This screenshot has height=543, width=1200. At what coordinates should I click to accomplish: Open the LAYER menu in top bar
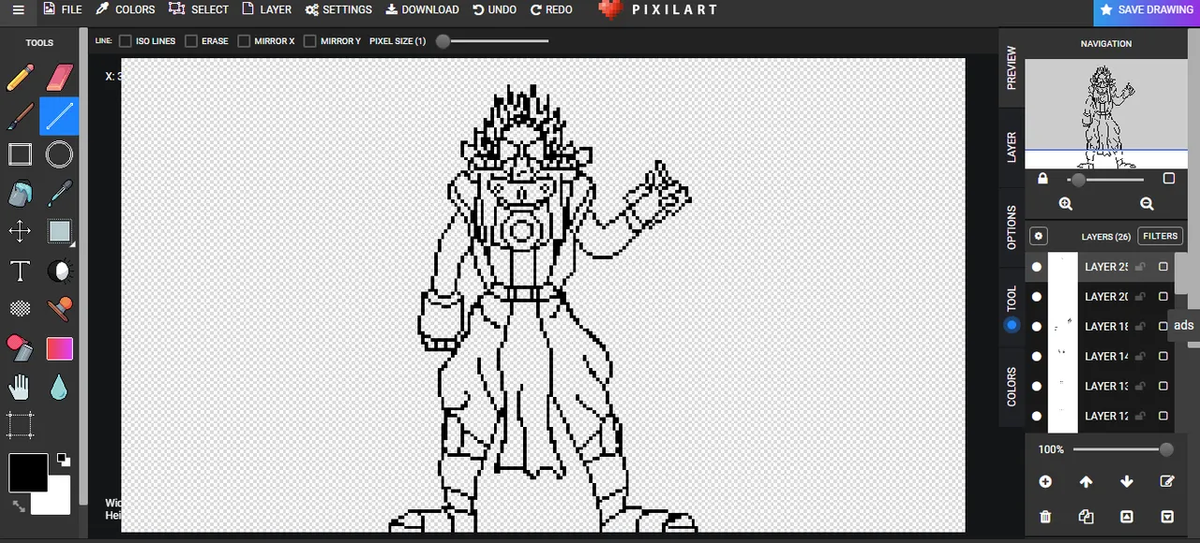[x=266, y=9]
